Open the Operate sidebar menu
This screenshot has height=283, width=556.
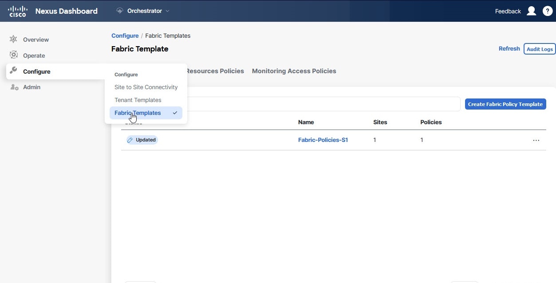click(x=34, y=55)
